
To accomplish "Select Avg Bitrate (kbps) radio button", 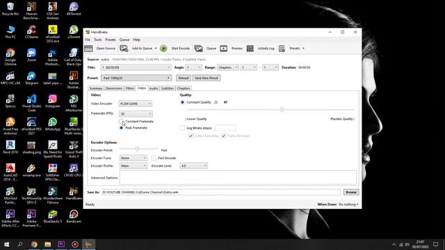I will 182,128.
